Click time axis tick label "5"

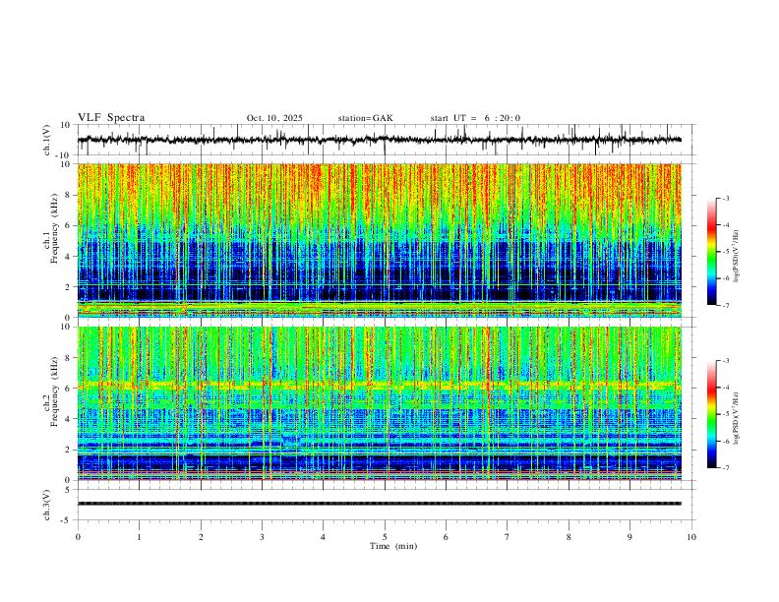pos(385,537)
